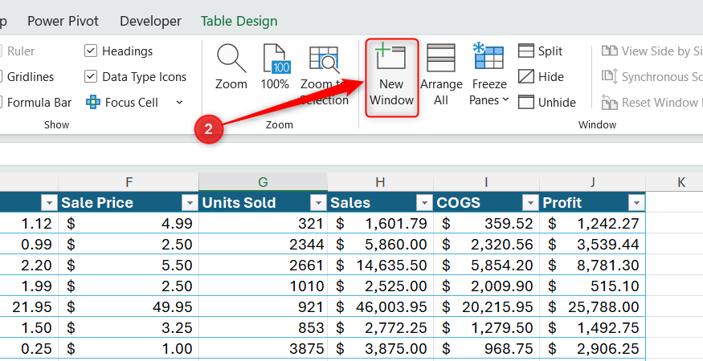Viewport: 703px width, 361px height.
Task: Open a New Window
Action: tap(391, 76)
